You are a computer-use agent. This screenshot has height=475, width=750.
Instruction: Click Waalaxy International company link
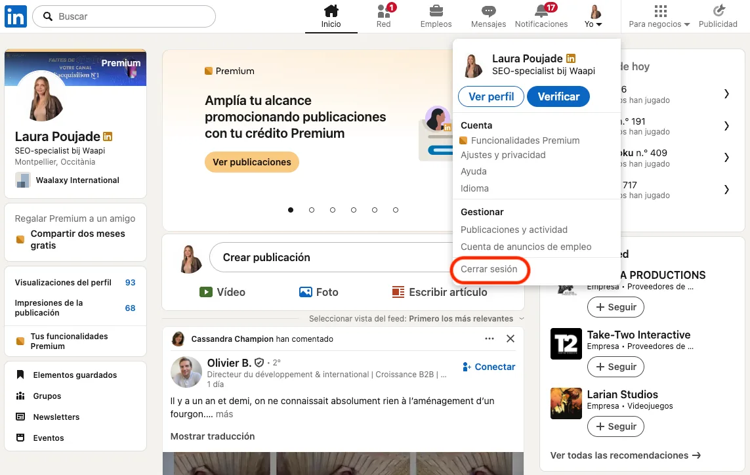[x=68, y=180]
